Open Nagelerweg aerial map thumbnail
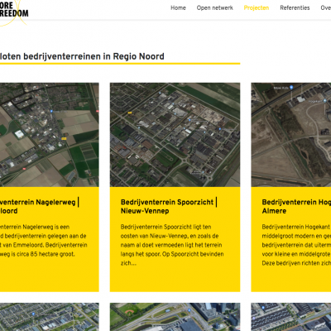Viewport: 331px width, 331px height. [x=50, y=135]
